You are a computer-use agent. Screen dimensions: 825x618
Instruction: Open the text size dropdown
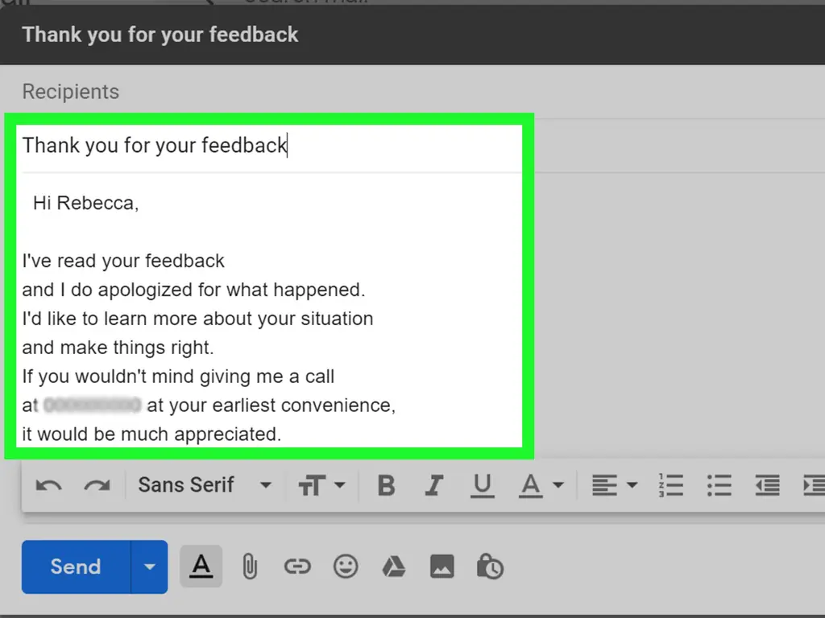(x=322, y=485)
